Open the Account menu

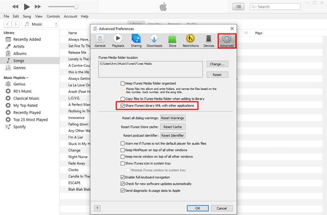tap(70, 16)
